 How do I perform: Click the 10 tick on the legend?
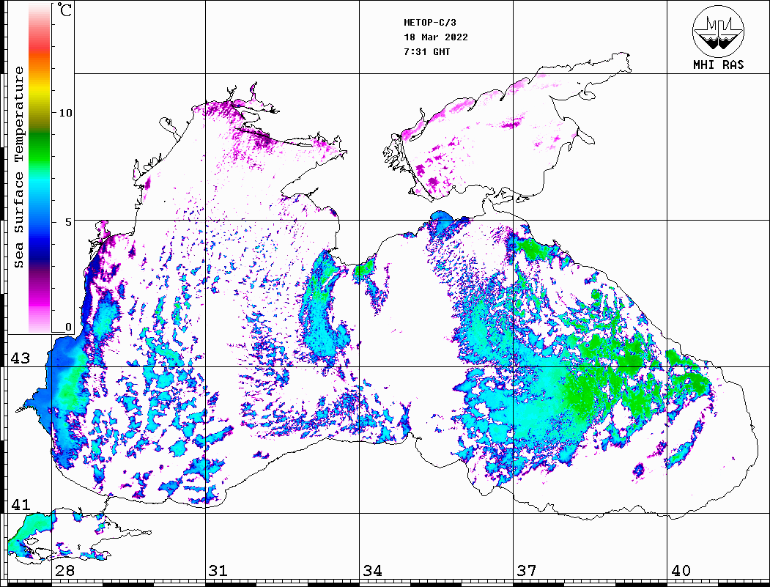(x=64, y=113)
